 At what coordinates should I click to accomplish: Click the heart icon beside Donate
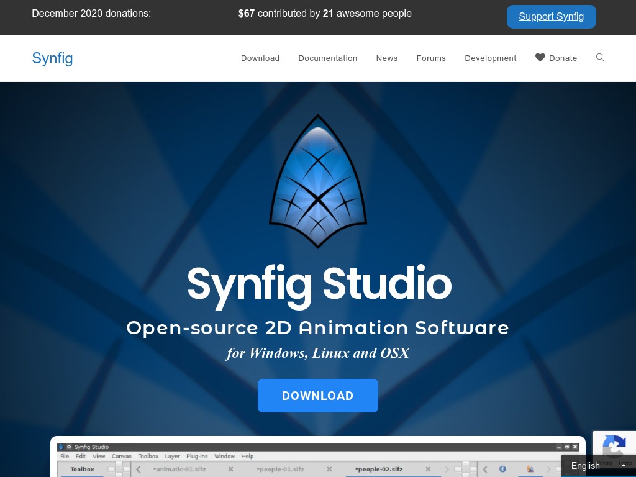click(540, 58)
